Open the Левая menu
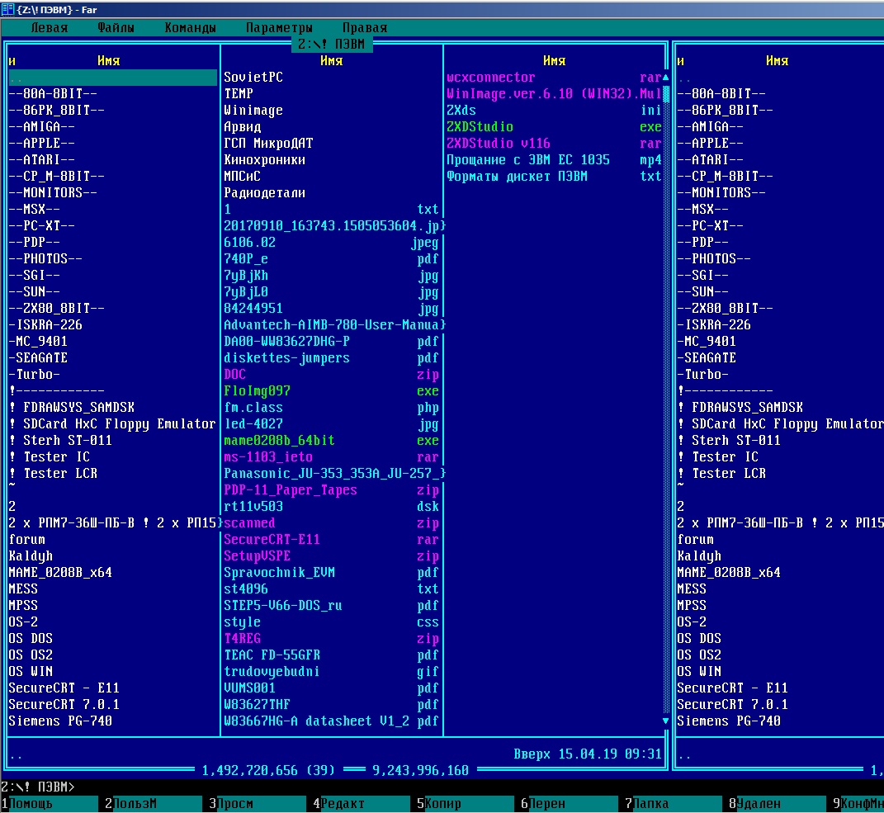 tap(50, 28)
